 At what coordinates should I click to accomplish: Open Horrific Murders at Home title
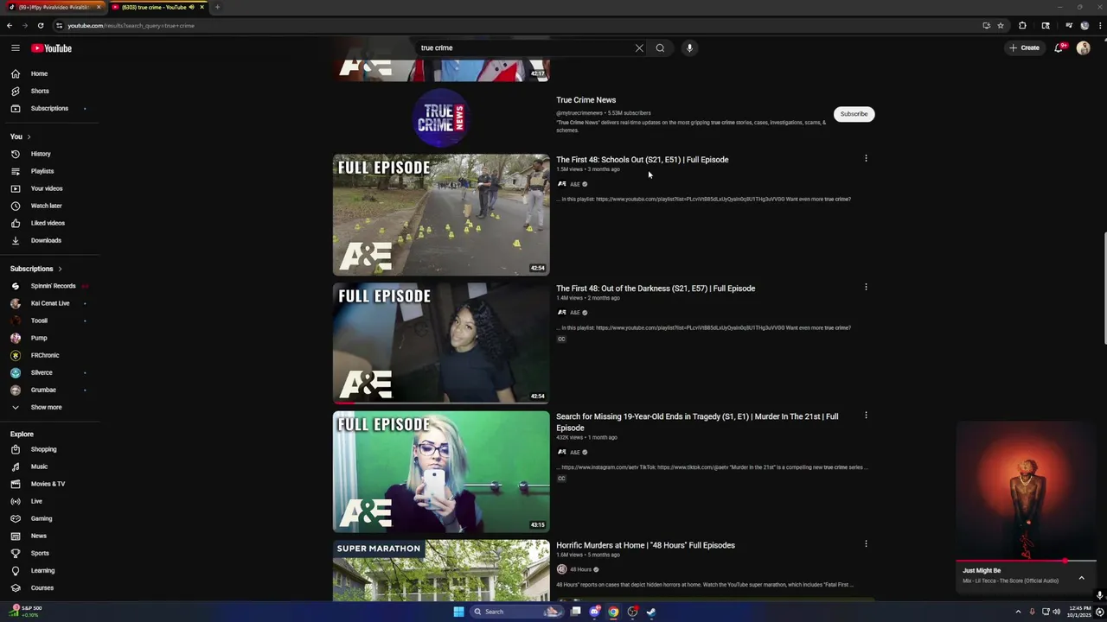[x=645, y=545]
